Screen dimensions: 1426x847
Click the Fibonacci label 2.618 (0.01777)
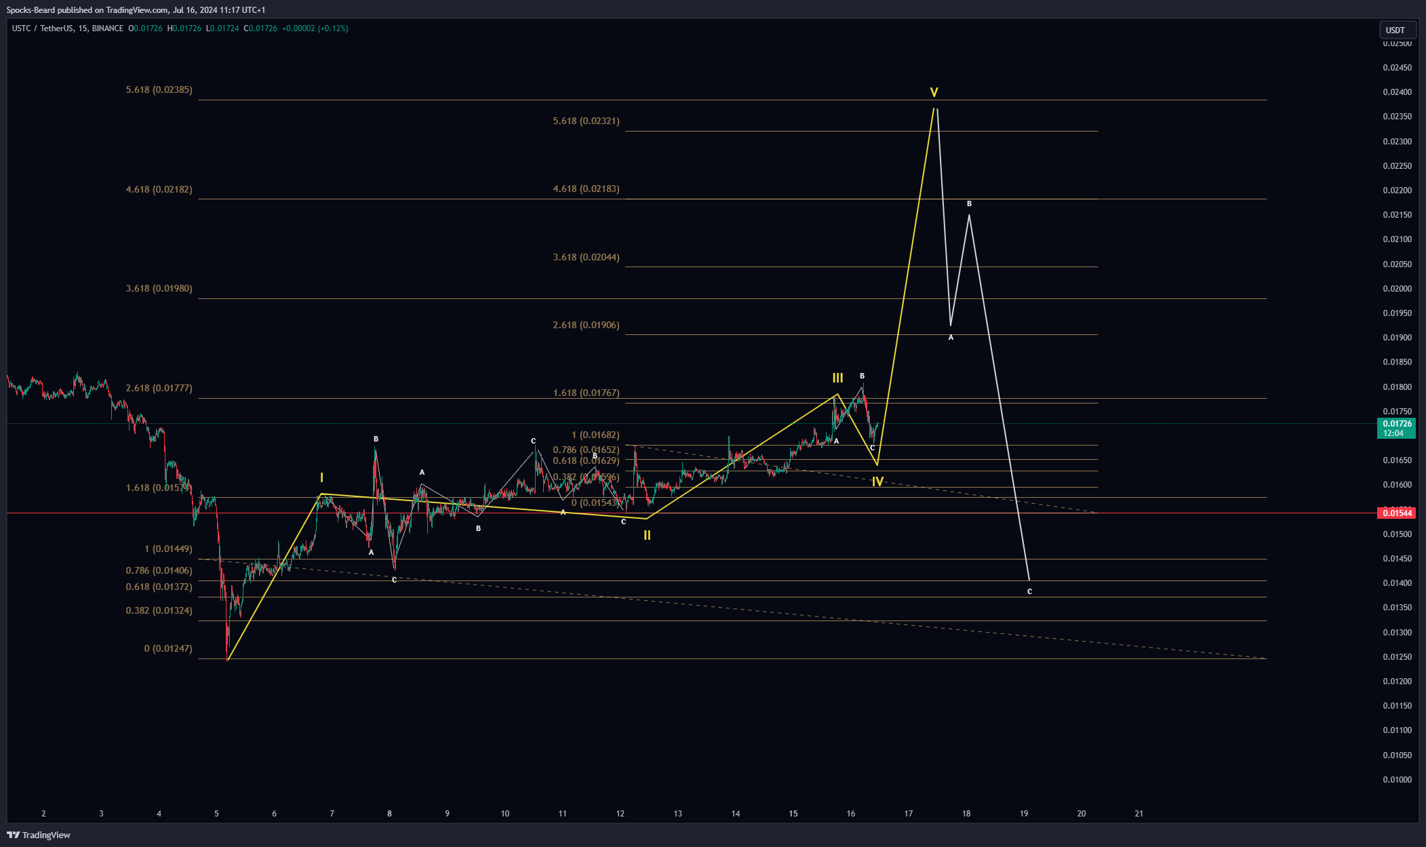tap(159, 389)
